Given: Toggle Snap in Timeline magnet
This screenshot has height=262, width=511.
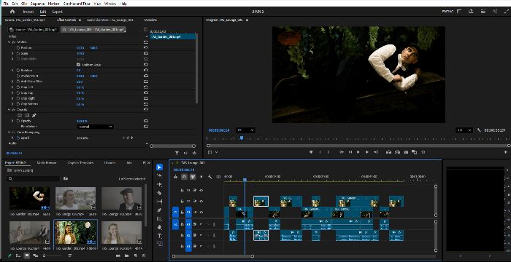Looking at the screenshot, I should click(184, 177).
